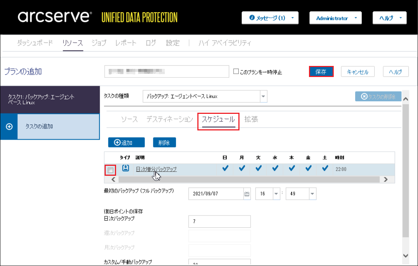Image resolution: width=418 pixels, height=266 pixels.
Task: Click the 月 (Monday) checkmark
Action: point(242,168)
